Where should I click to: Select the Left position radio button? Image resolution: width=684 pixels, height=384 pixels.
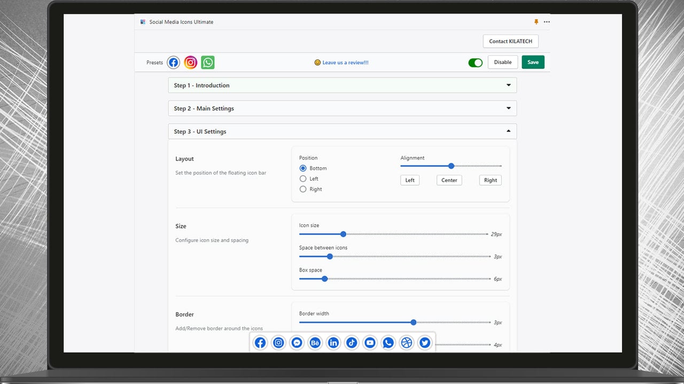click(x=303, y=179)
